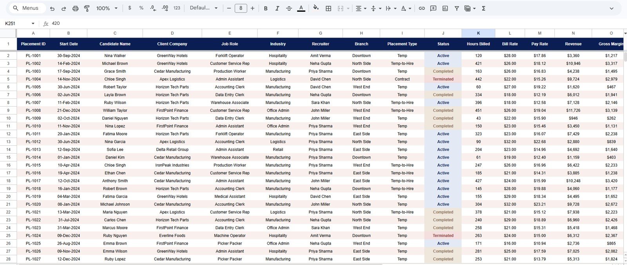Click the Contract placement type cell

point(402,79)
